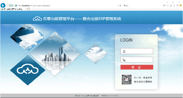Open the dropdown arrow beside the shield icon
Image resolution: width=183 pixels, height=98 pixels.
14,5
